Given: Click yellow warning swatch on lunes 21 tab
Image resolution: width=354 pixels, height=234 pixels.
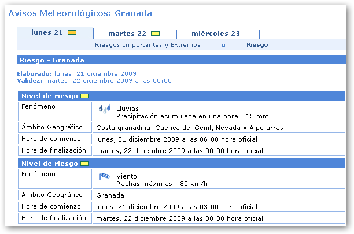Looking at the screenshot, I should (72, 32).
